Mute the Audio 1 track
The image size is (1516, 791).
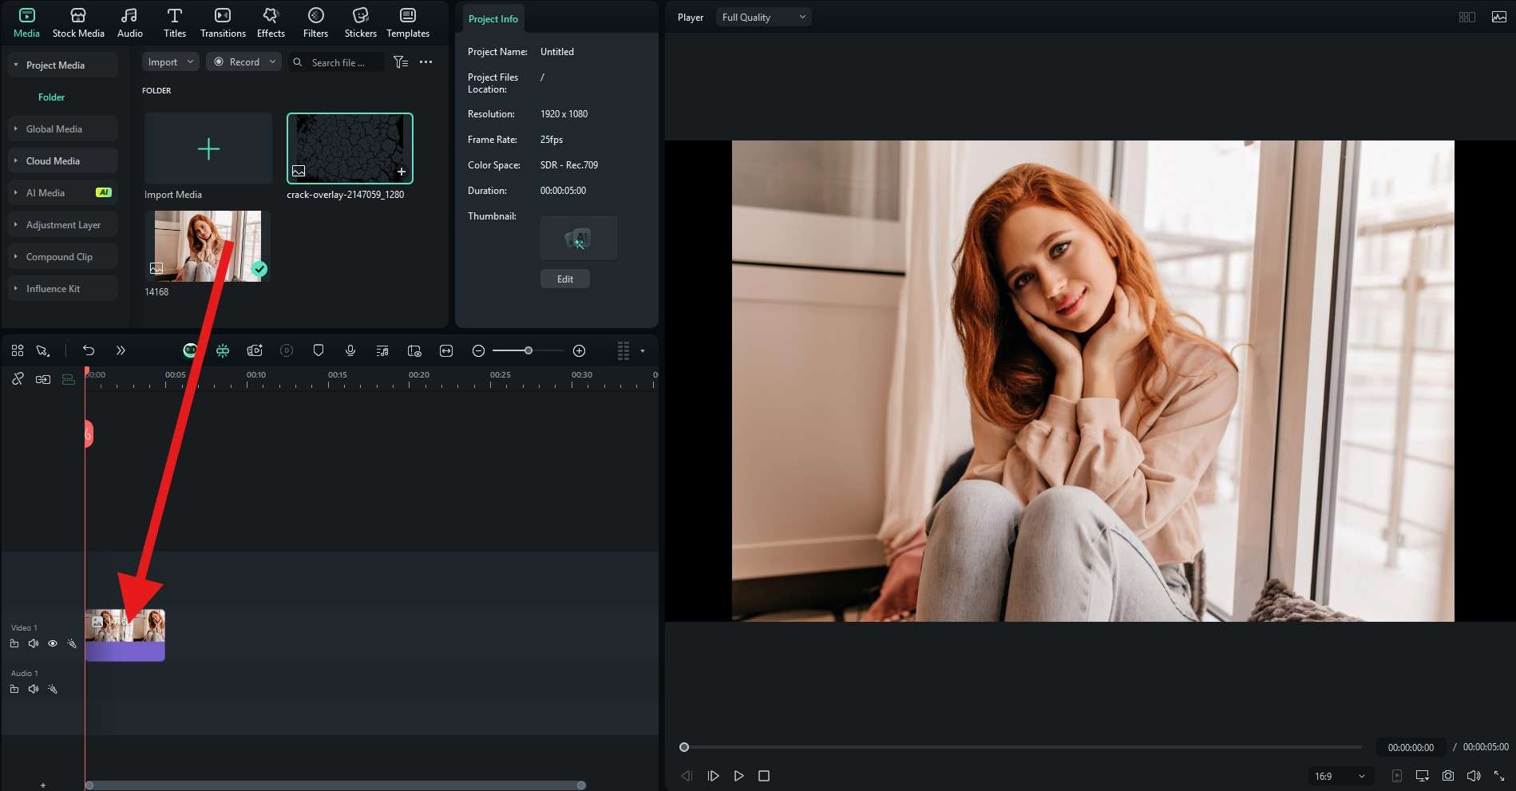pos(34,689)
